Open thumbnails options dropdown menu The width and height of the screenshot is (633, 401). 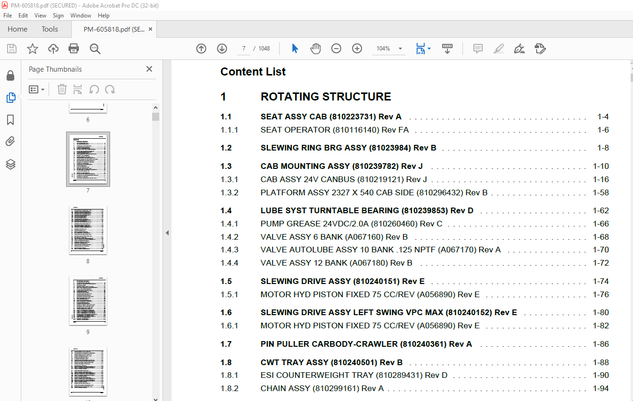pyautogui.click(x=36, y=89)
